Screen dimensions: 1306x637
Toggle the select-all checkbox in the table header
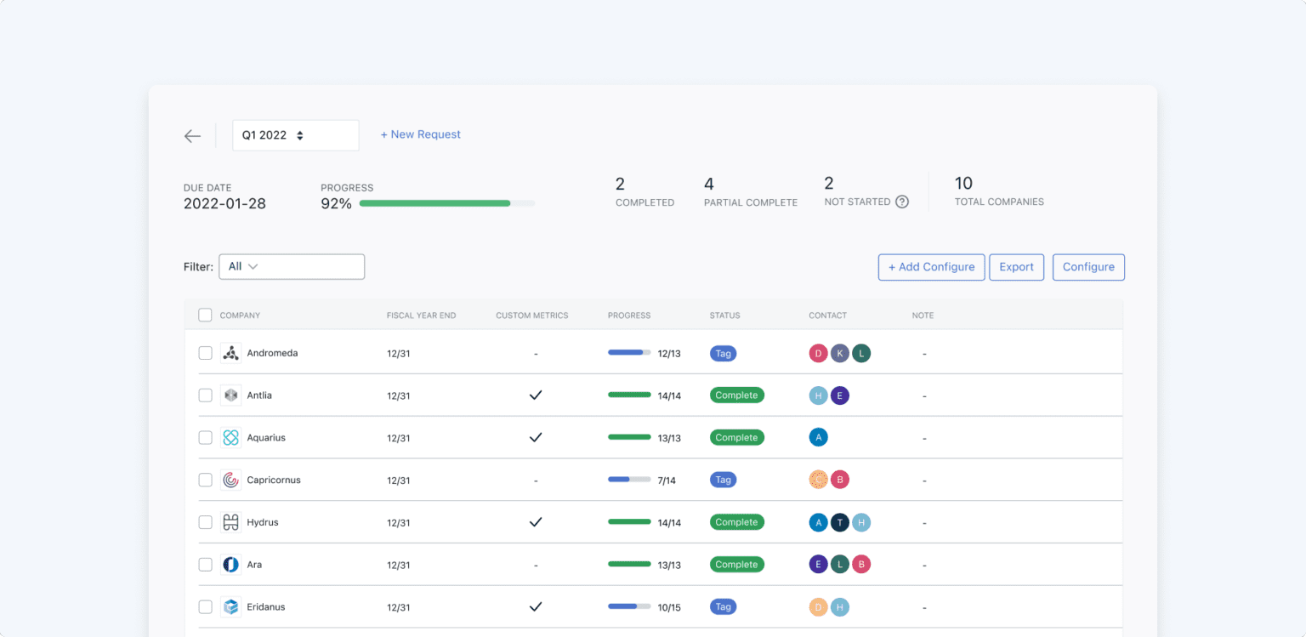tap(205, 314)
